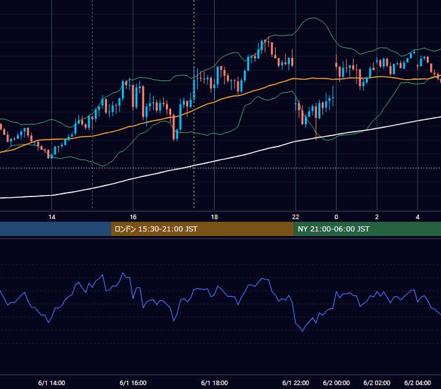Viewport: 441px width, 389px height.
Task: Click the ロンドン 15:30-21:00 JST session bar
Action: click(x=202, y=229)
